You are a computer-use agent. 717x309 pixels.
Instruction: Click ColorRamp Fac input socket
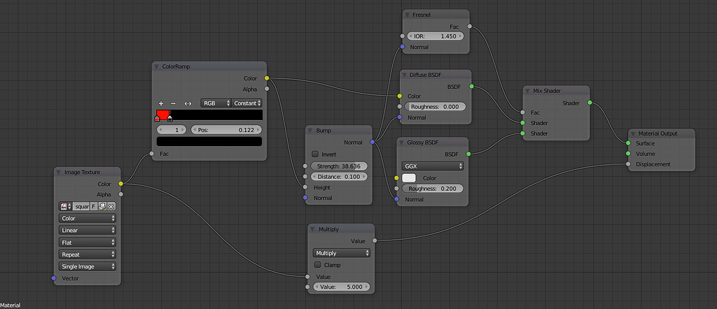pyautogui.click(x=152, y=154)
